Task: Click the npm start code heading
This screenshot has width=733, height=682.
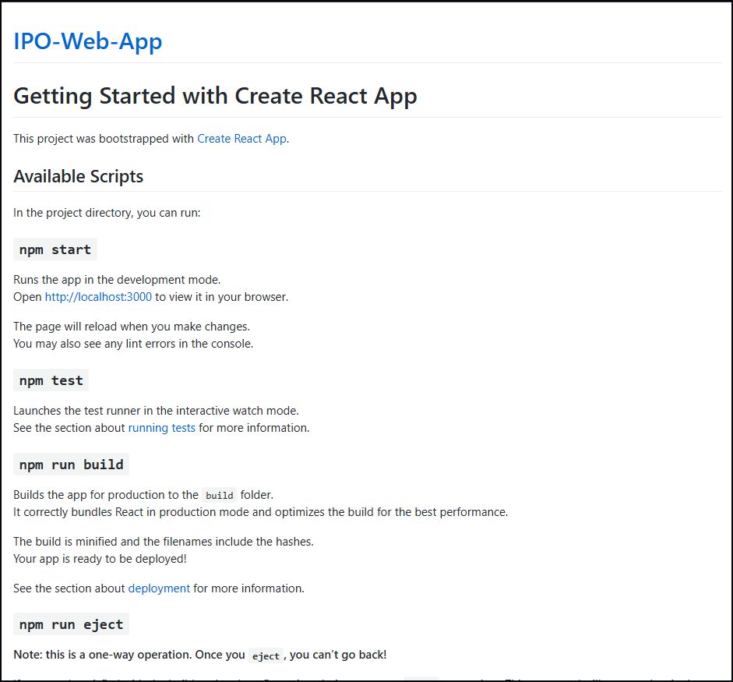Action: coord(55,249)
